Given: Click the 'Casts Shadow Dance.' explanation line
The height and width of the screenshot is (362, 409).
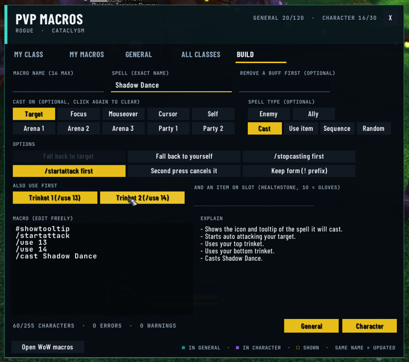Looking at the screenshot, I should tap(231, 259).
